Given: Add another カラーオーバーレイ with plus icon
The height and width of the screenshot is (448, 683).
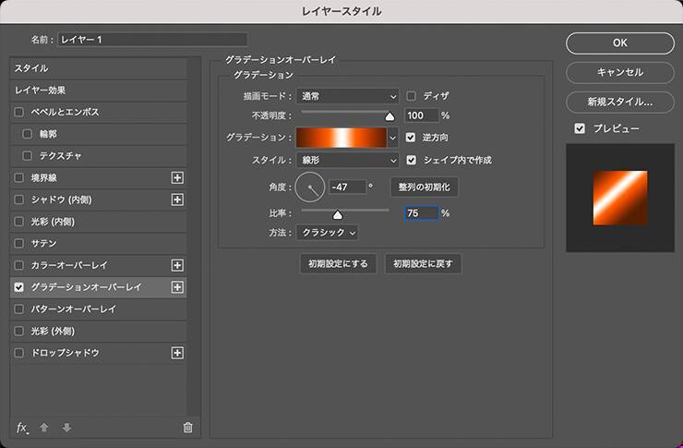Looking at the screenshot, I should point(178,265).
